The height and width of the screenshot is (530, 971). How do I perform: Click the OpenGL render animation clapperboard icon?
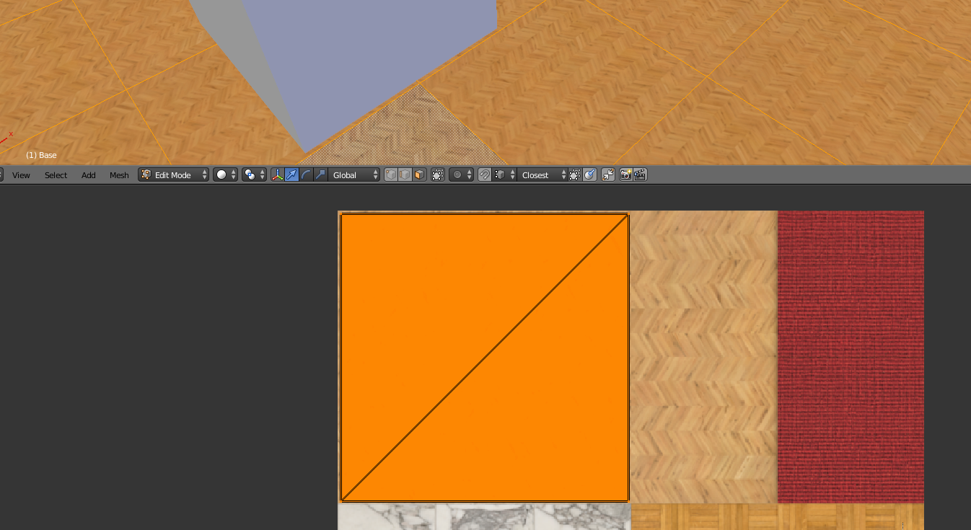(x=640, y=175)
